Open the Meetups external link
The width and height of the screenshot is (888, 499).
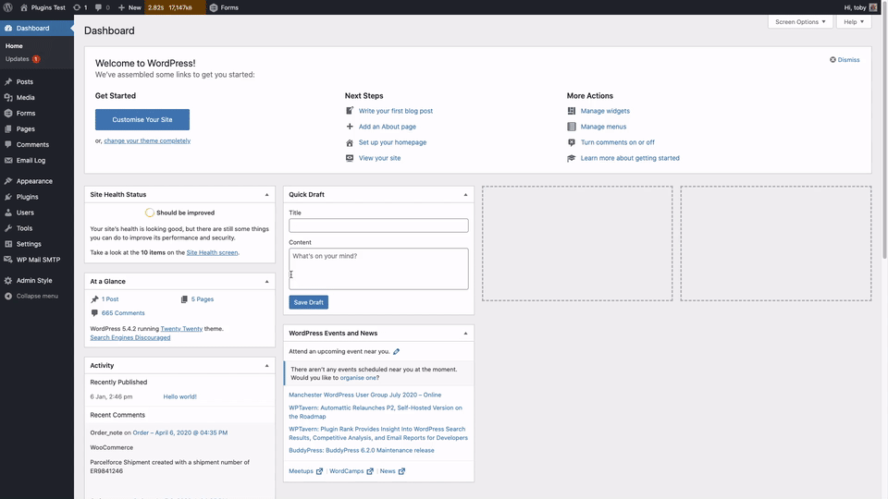pyautogui.click(x=306, y=470)
